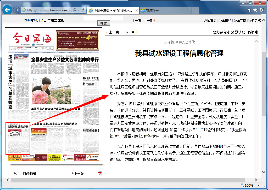Click the search text input field
268x190 pixels.
coord(103,18)
